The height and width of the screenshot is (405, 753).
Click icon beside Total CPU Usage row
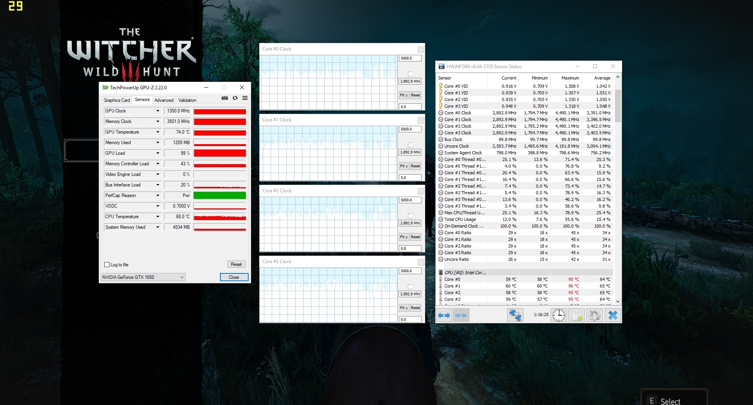point(441,219)
